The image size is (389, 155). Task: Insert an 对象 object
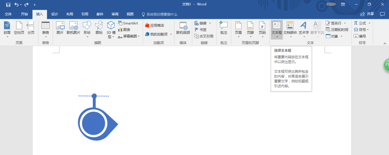[x=332, y=36]
